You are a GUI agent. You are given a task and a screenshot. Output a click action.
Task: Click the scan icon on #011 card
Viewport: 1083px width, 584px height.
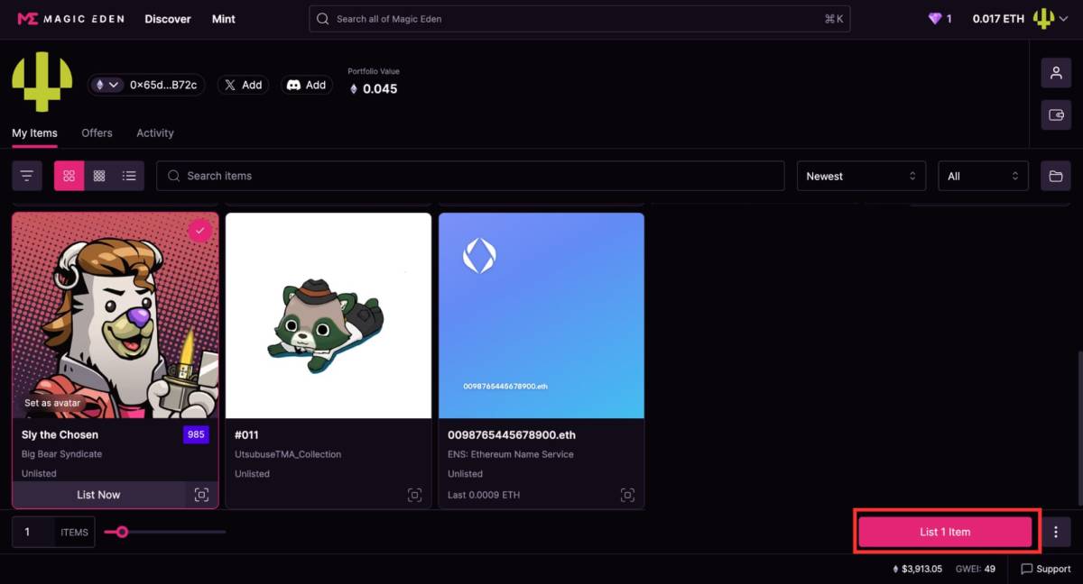[x=414, y=495]
